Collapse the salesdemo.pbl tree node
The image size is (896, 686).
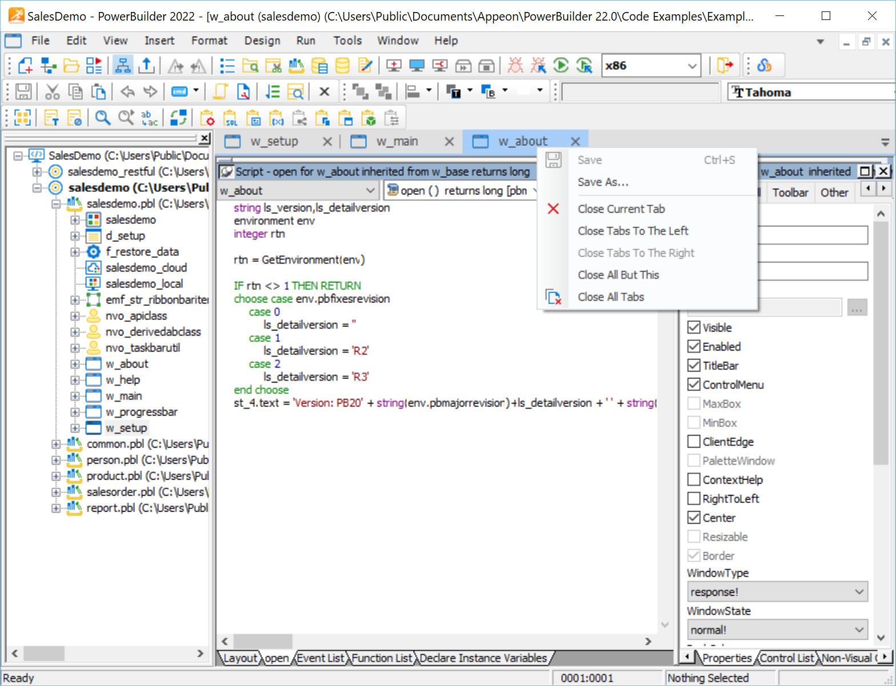pyautogui.click(x=55, y=204)
